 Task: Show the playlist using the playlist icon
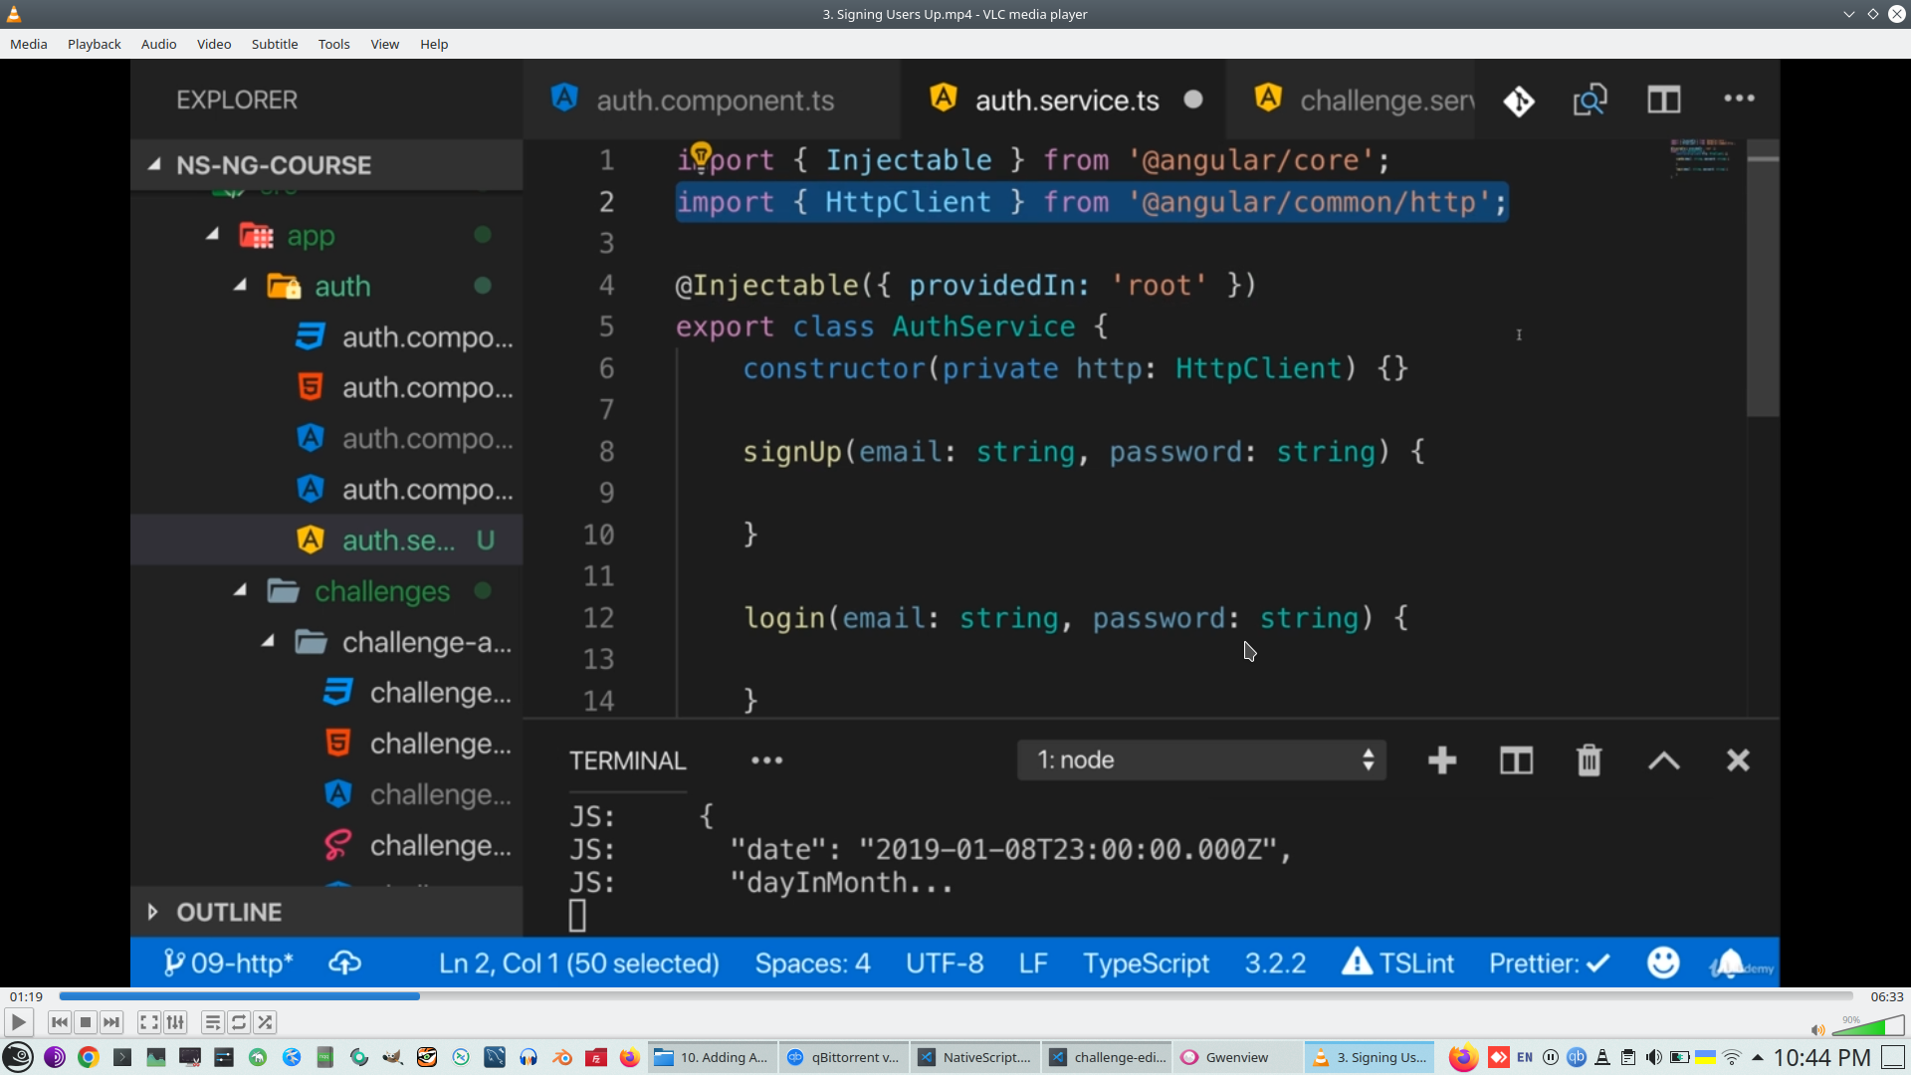point(212,1022)
